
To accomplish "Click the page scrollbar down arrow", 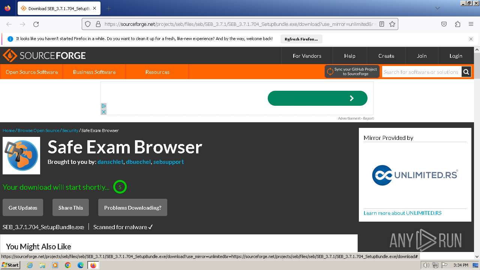I will pyautogui.click(x=477, y=257).
